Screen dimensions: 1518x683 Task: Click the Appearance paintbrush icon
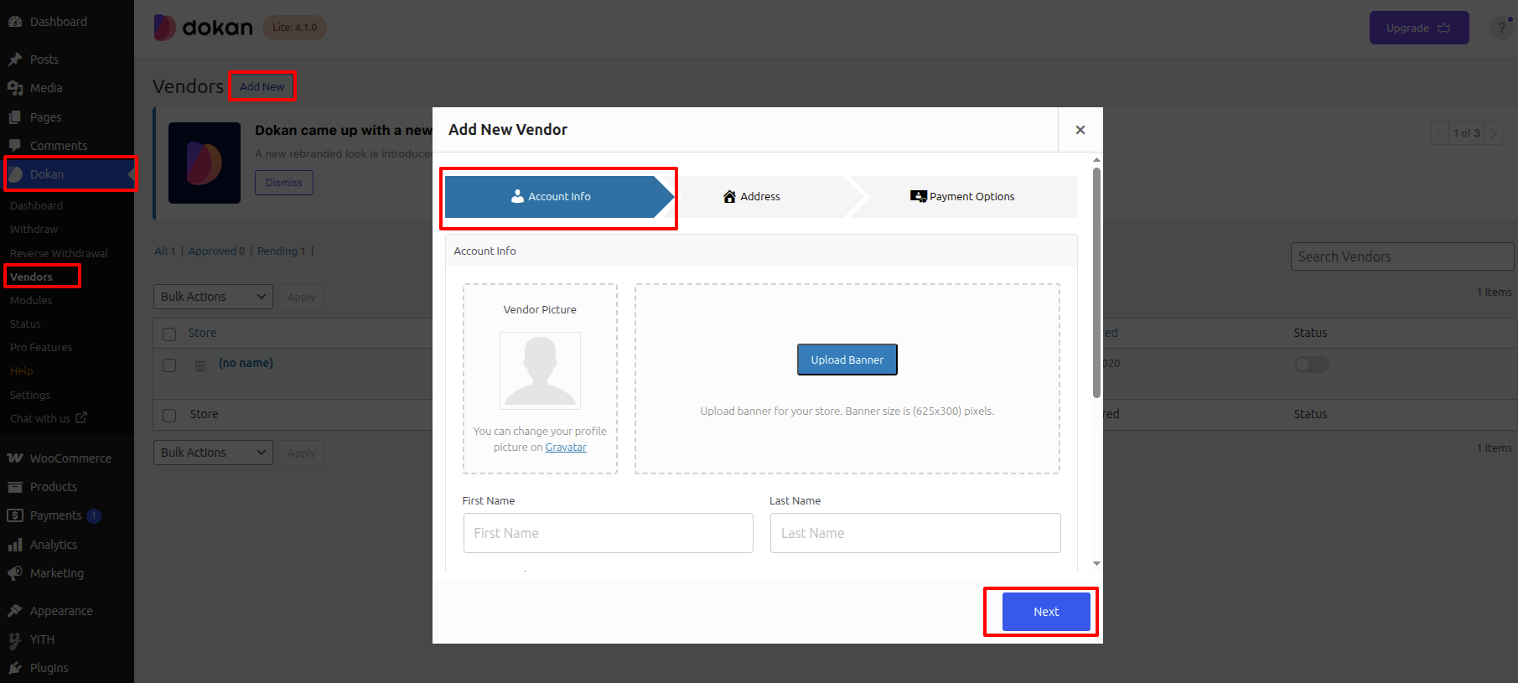15,611
